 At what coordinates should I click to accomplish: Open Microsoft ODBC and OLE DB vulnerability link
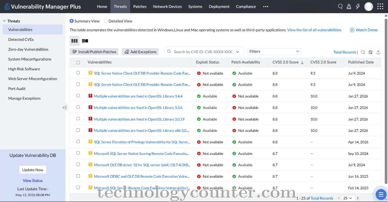142,176
